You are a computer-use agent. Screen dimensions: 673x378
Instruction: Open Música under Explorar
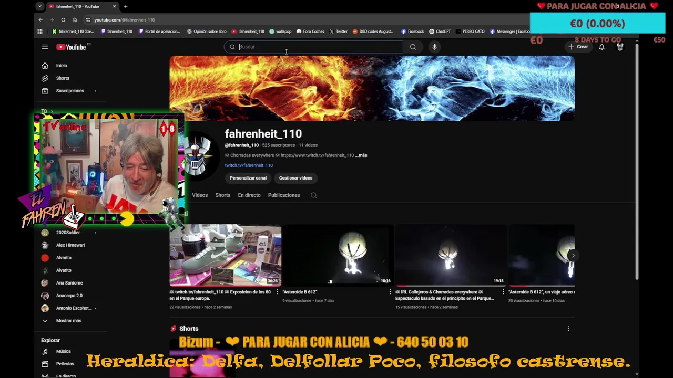pyautogui.click(x=63, y=351)
